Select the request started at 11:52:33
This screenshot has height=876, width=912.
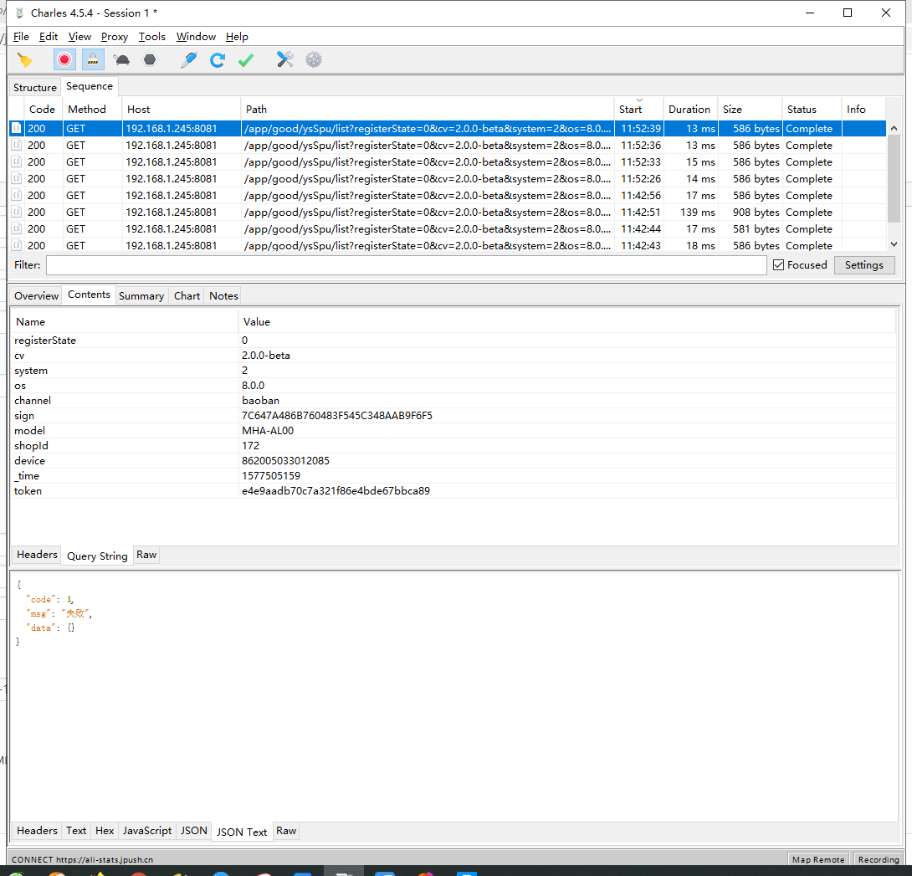[x=448, y=162]
